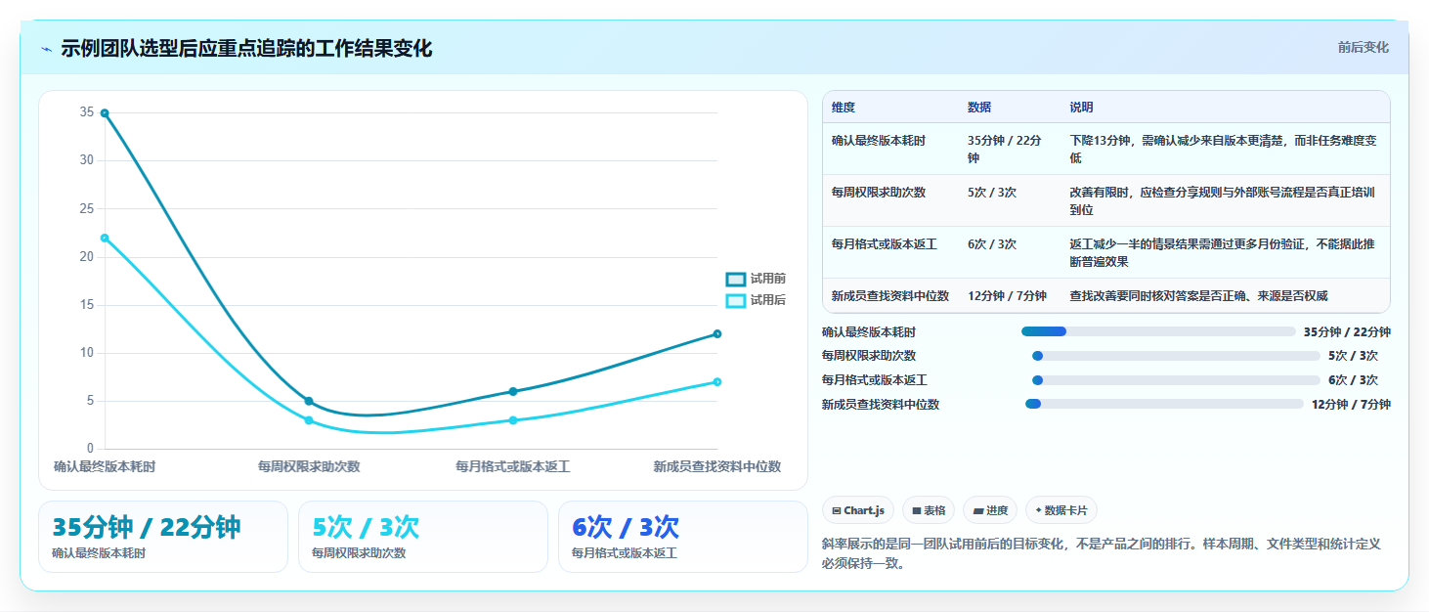
Task: Click the table note starting 下降13分钟
Action: [x=1224, y=149]
